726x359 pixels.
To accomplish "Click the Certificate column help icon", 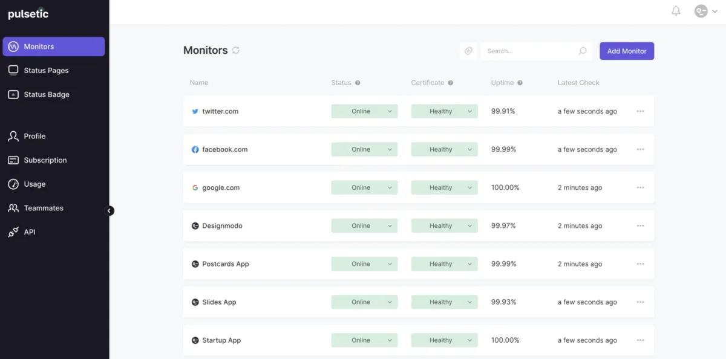I will [450, 83].
